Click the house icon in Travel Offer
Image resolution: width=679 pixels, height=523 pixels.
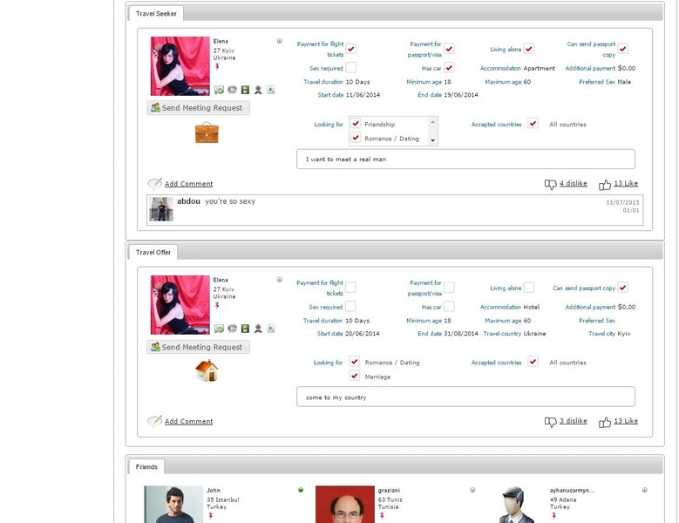[207, 370]
